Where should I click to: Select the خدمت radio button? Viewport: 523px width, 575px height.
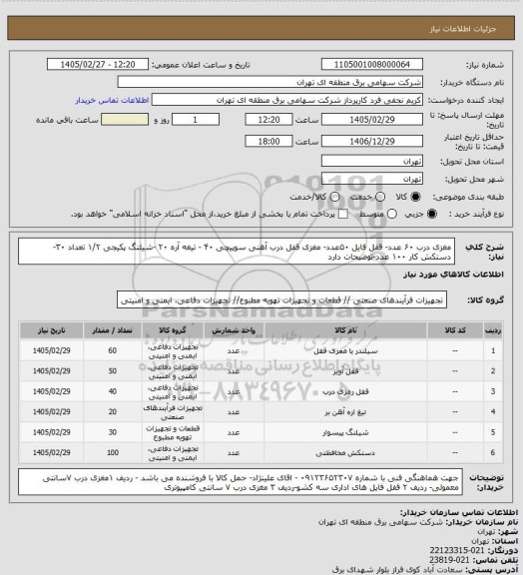coord(380,197)
